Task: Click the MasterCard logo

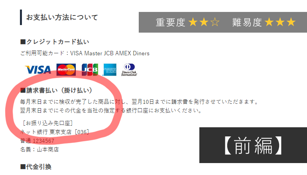Action: pyautogui.click(x=66, y=70)
